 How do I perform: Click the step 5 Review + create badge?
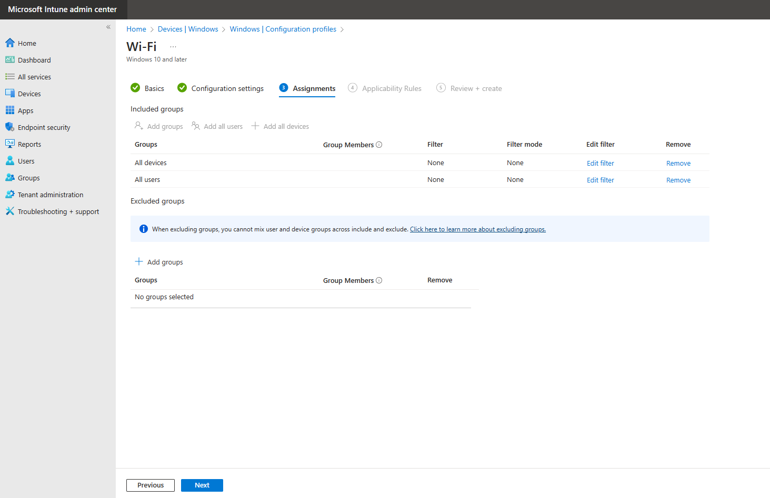(x=441, y=87)
